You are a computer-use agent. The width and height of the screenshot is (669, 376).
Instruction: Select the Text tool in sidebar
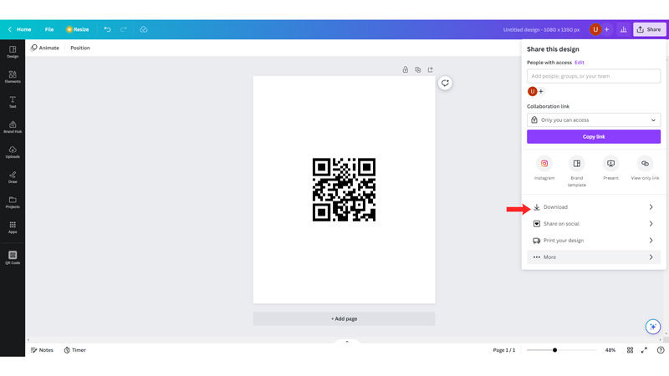click(x=13, y=102)
